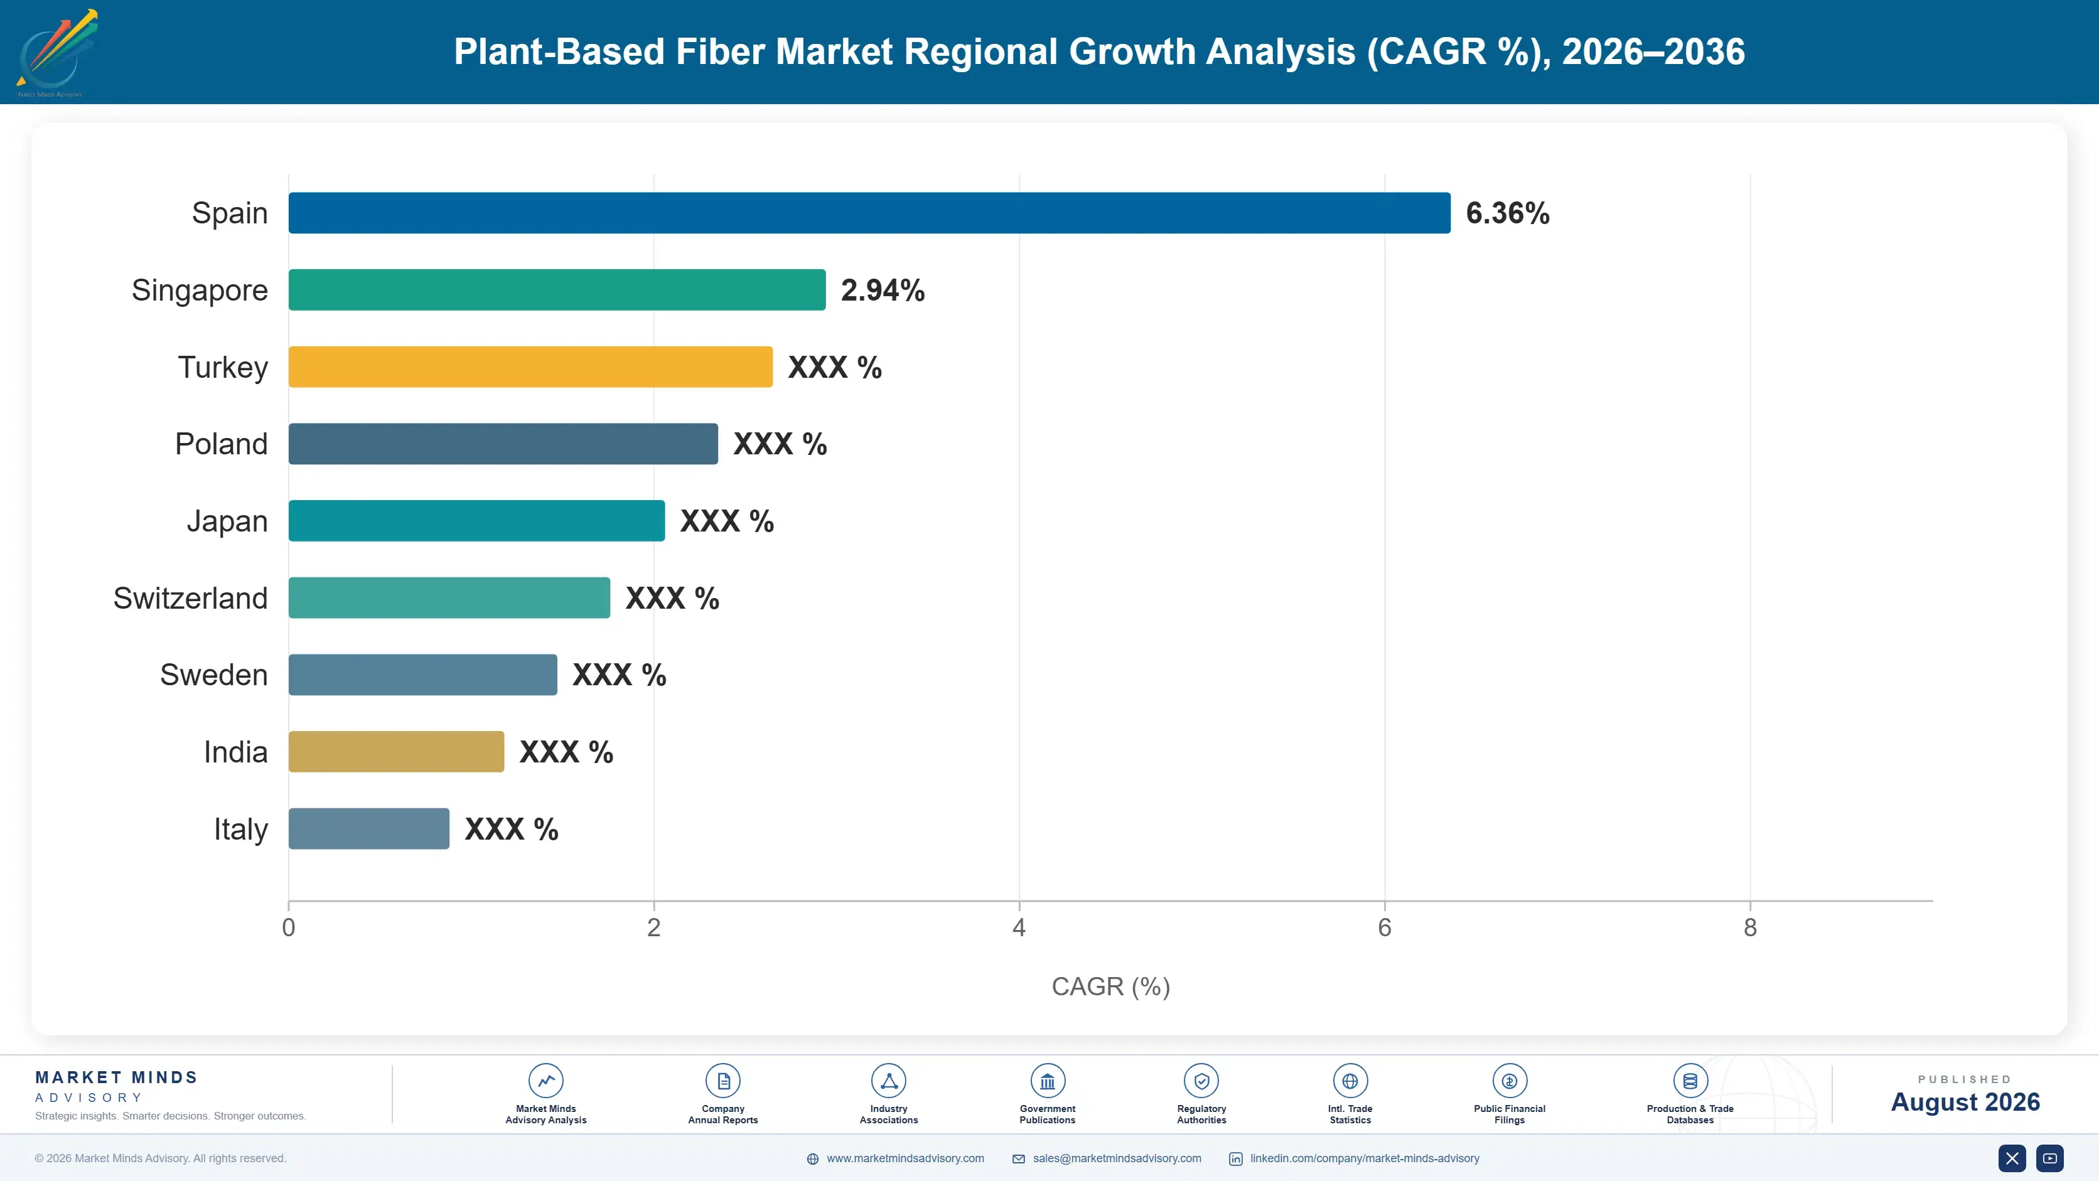
Task: Click the chart title text
Action: coord(1099,51)
